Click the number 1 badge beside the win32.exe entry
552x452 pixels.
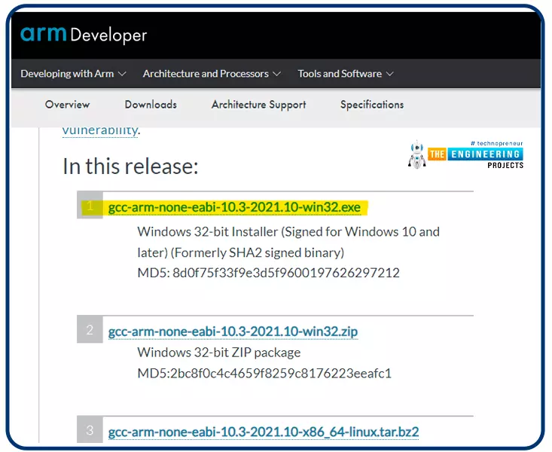(90, 206)
